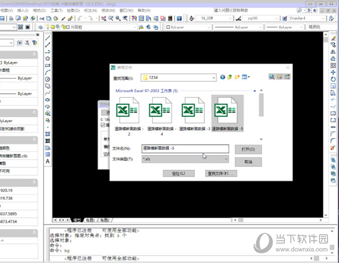Select the Rectangle draw tool
The width and height of the screenshot is (339, 263).
(x=48, y=66)
